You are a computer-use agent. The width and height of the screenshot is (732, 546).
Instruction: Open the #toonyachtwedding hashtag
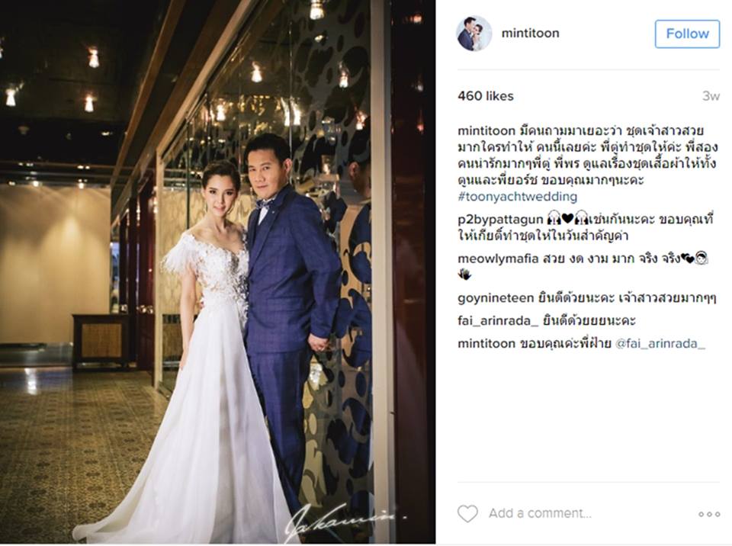coord(517,197)
